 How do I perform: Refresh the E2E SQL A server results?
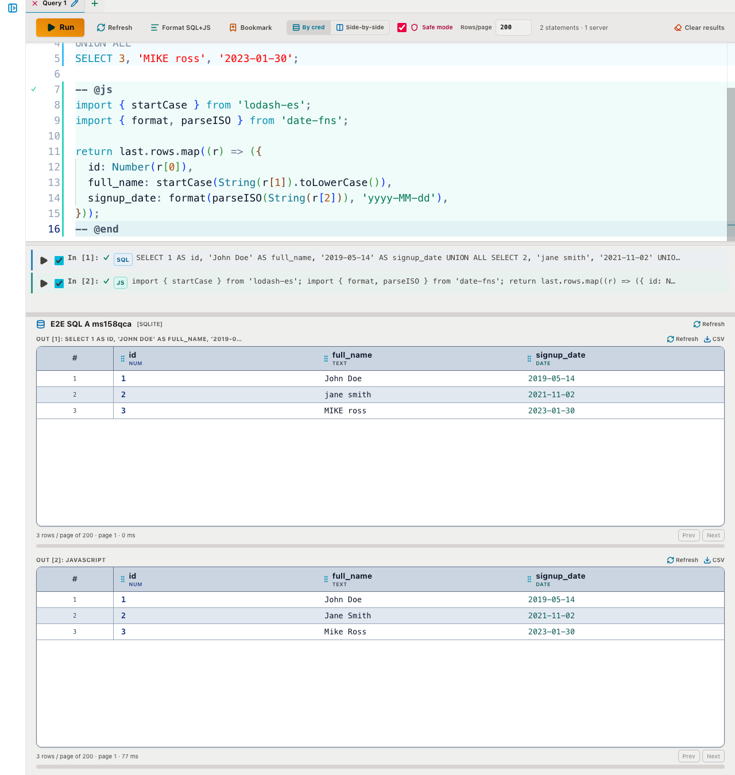click(x=709, y=324)
